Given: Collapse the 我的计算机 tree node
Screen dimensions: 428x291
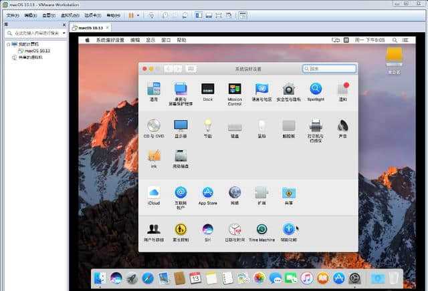Looking at the screenshot, I should (x=8, y=44).
